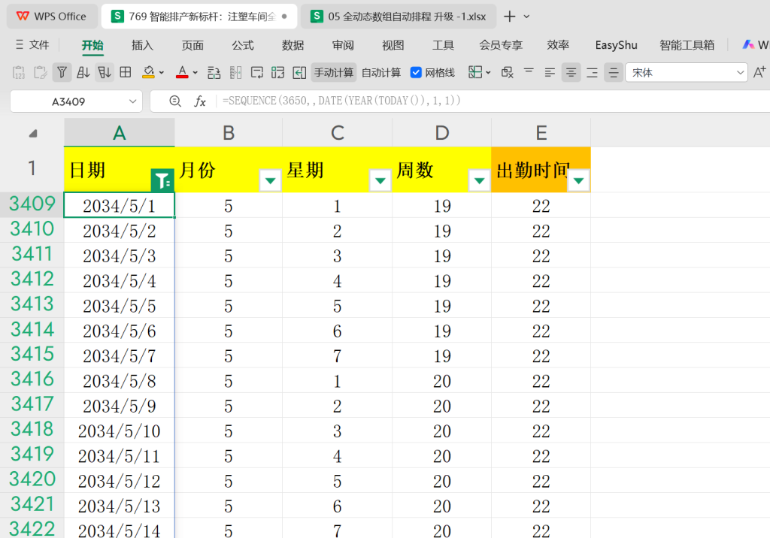Click the collapse-left arrow panel icon
770x538 pixels.
pyautogui.click(x=299, y=73)
